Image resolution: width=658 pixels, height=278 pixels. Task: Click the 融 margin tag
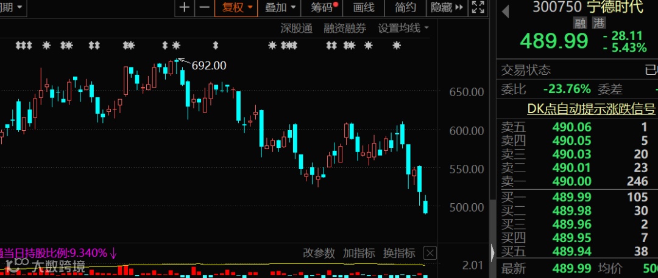pos(581,23)
